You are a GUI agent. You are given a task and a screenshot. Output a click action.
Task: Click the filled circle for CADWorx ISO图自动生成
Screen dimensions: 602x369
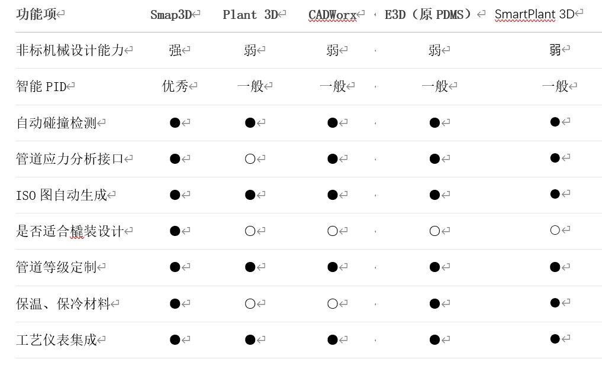coord(332,195)
